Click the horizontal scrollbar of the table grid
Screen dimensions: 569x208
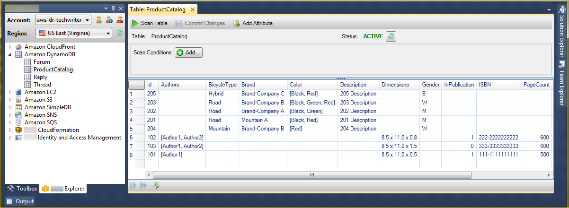[311, 175]
